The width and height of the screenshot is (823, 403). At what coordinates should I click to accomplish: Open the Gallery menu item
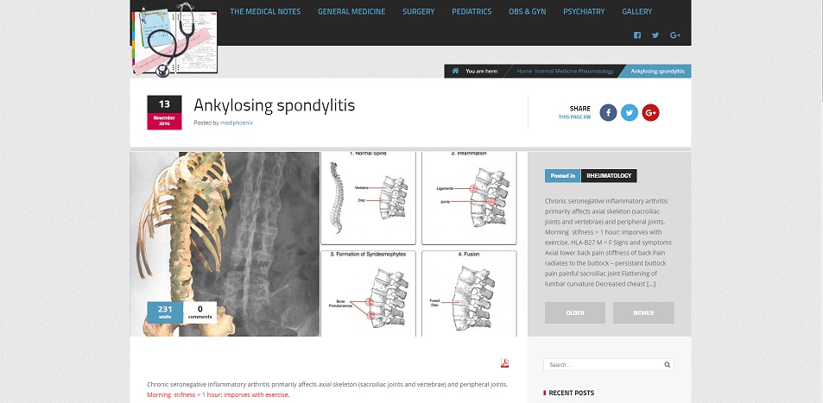coord(636,11)
